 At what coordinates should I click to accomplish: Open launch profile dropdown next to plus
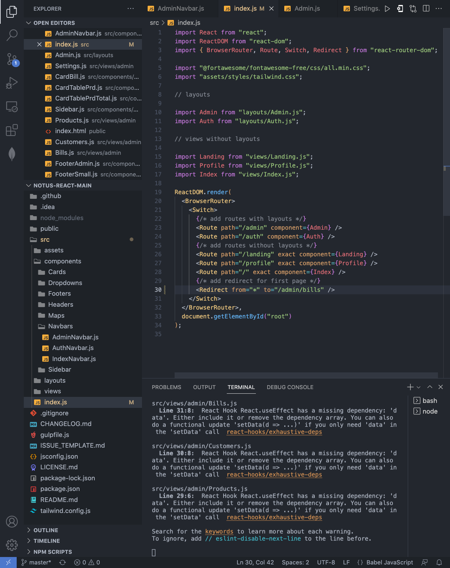click(x=419, y=387)
